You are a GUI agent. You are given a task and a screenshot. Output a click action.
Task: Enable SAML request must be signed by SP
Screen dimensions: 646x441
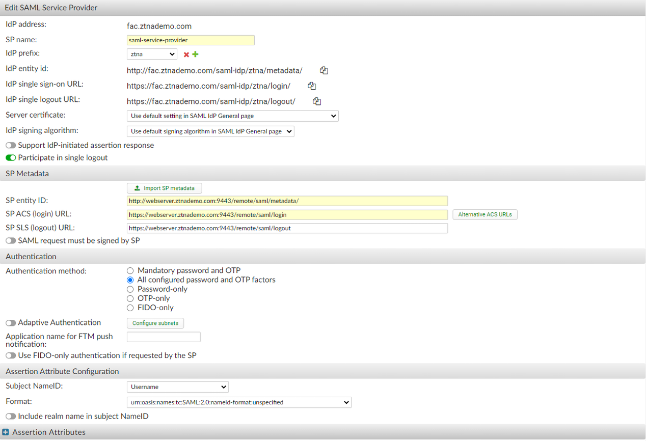point(10,240)
